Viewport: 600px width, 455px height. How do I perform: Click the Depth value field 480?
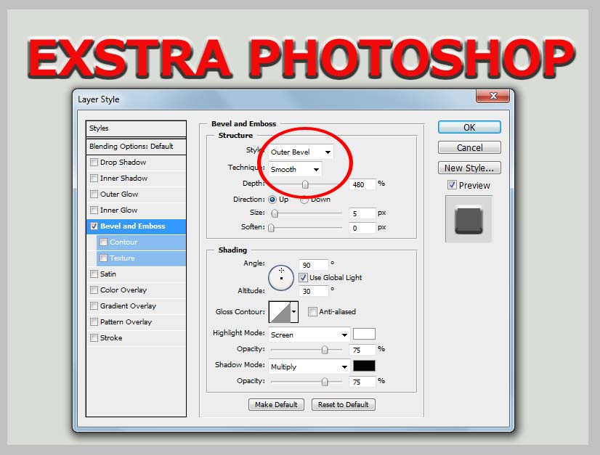[362, 184]
